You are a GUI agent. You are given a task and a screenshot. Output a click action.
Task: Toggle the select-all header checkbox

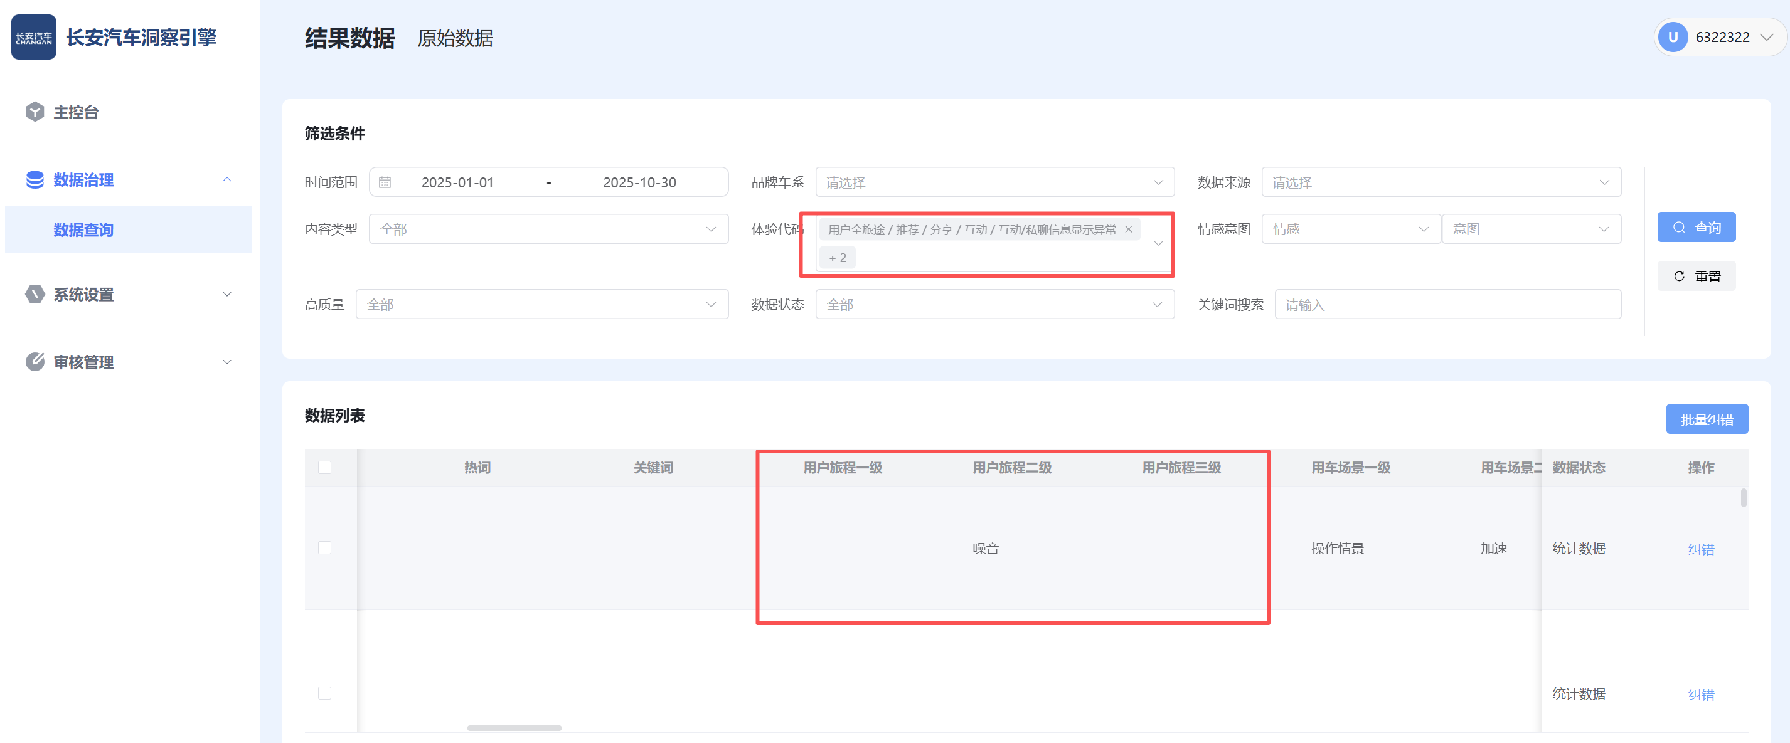coord(324,467)
